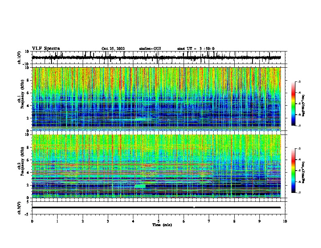Click the ch.2 colorbar "log(PSD)" label
321x248 pixels.
click(303, 172)
